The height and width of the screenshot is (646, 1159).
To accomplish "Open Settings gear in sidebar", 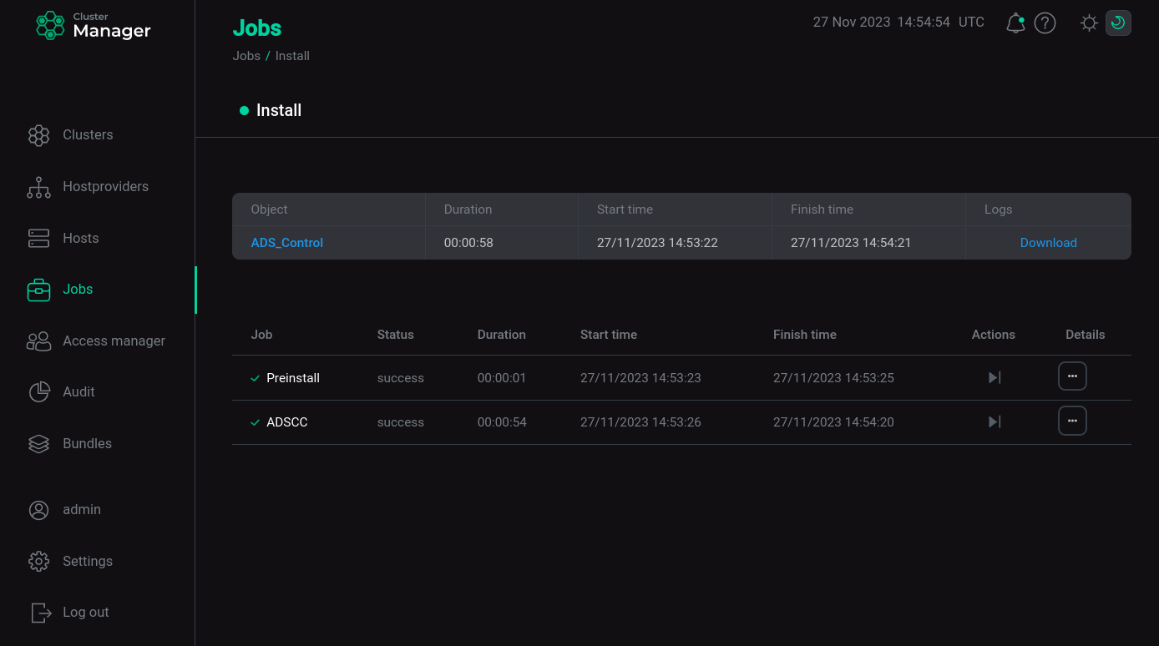I will (x=39, y=562).
